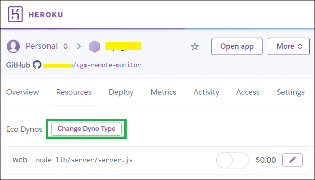This screenshot has height=180, width=315.
Task: Go to the Deploy tab
Action: pos(121,92)
